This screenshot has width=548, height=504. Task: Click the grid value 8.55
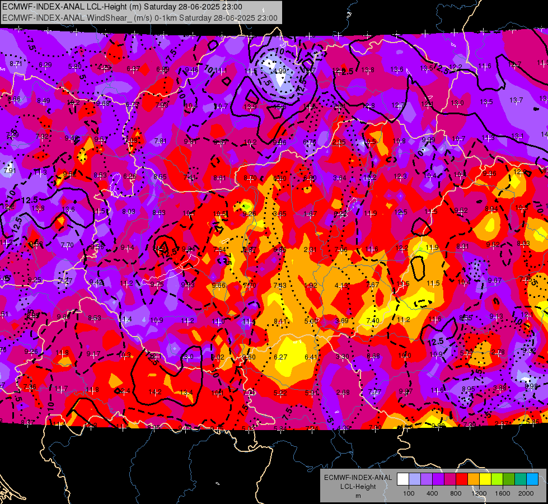point(160,176)
